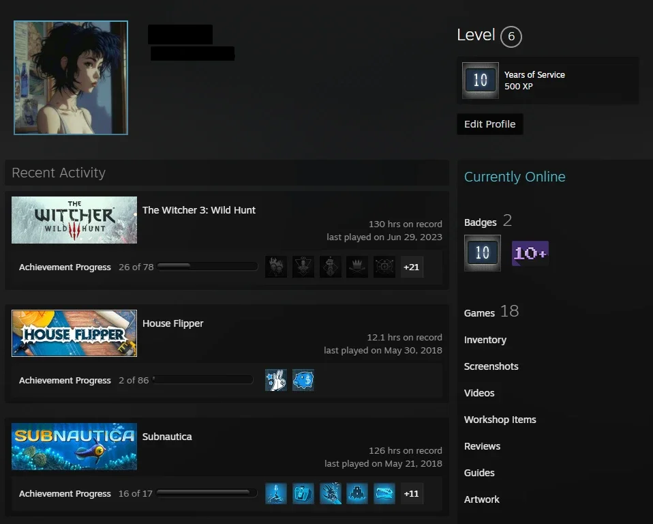Click '126 hrs on record' text

pos(405,450)
